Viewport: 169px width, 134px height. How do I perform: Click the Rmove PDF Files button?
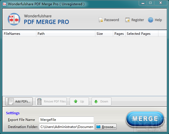point(51,101)
